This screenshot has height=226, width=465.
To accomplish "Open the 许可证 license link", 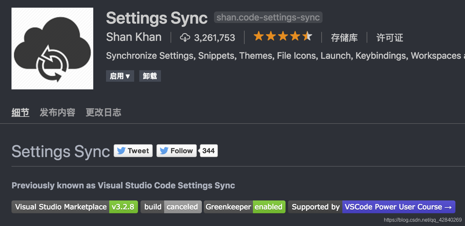I will (x=390, y=38).
